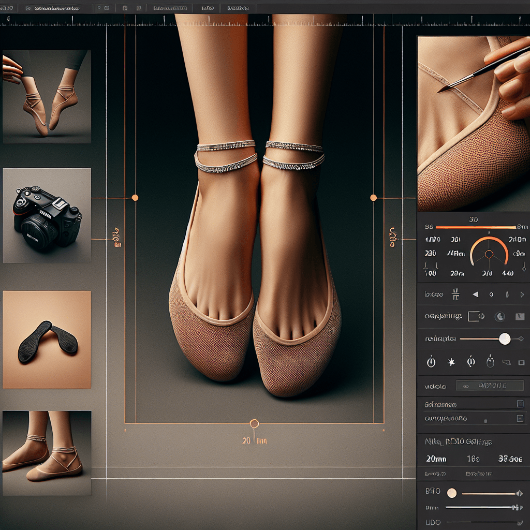Screen dimensions: 530x530
Task: Click the white-knob slider handle
Action: click(x=505, y=338)
